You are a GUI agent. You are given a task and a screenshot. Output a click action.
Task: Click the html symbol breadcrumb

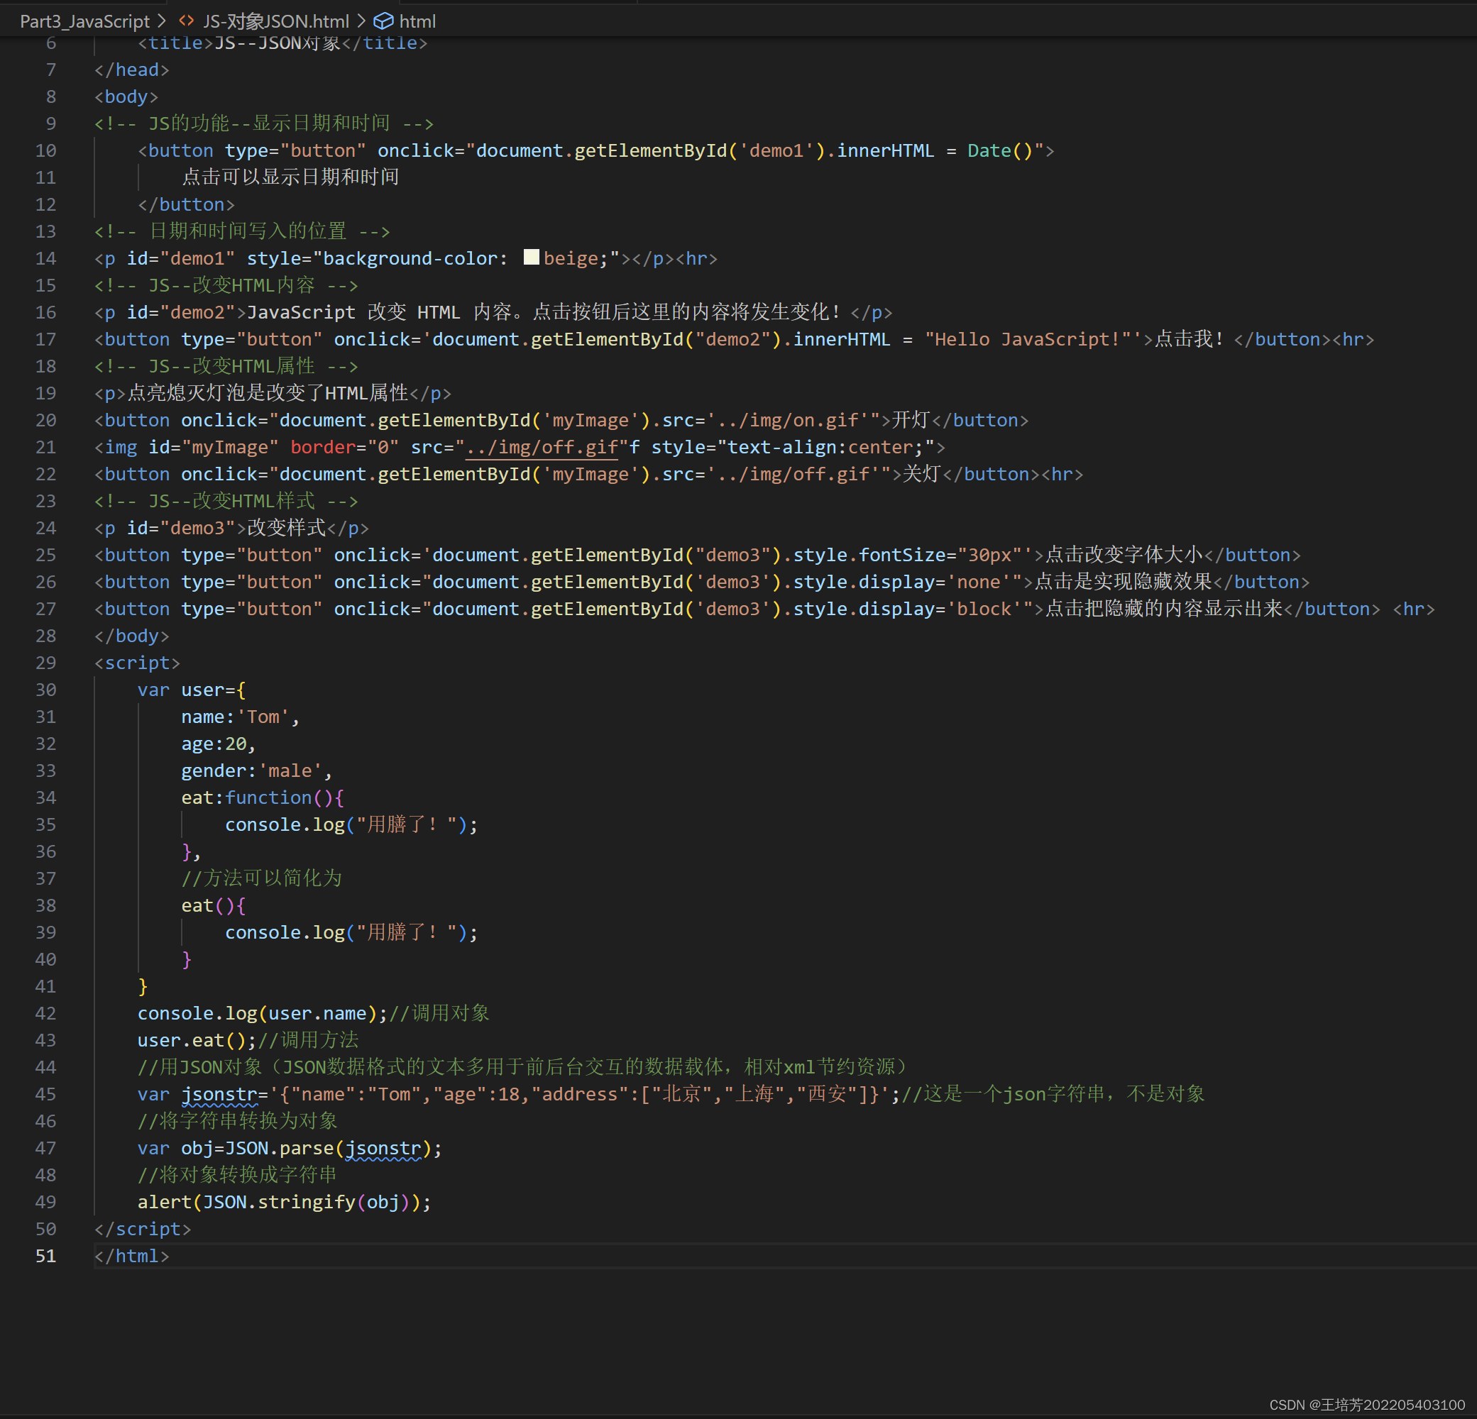(x=417, y=21)
